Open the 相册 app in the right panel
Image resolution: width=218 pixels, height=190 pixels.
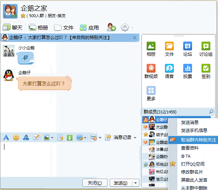pos(151,49)
